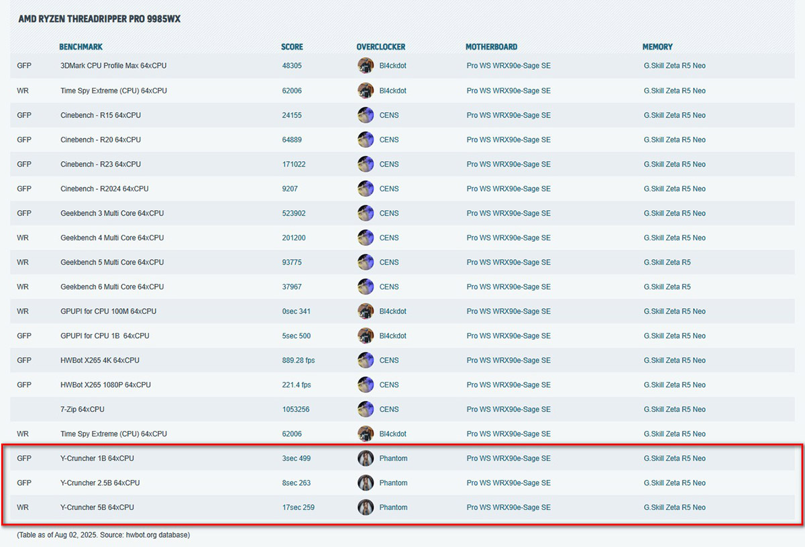Click Phantom's avatar in Y-Cruncher 1B row

[366, 458]
